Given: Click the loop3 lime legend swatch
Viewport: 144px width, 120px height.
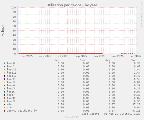Looking at the screenshot, I should (4, 82).
